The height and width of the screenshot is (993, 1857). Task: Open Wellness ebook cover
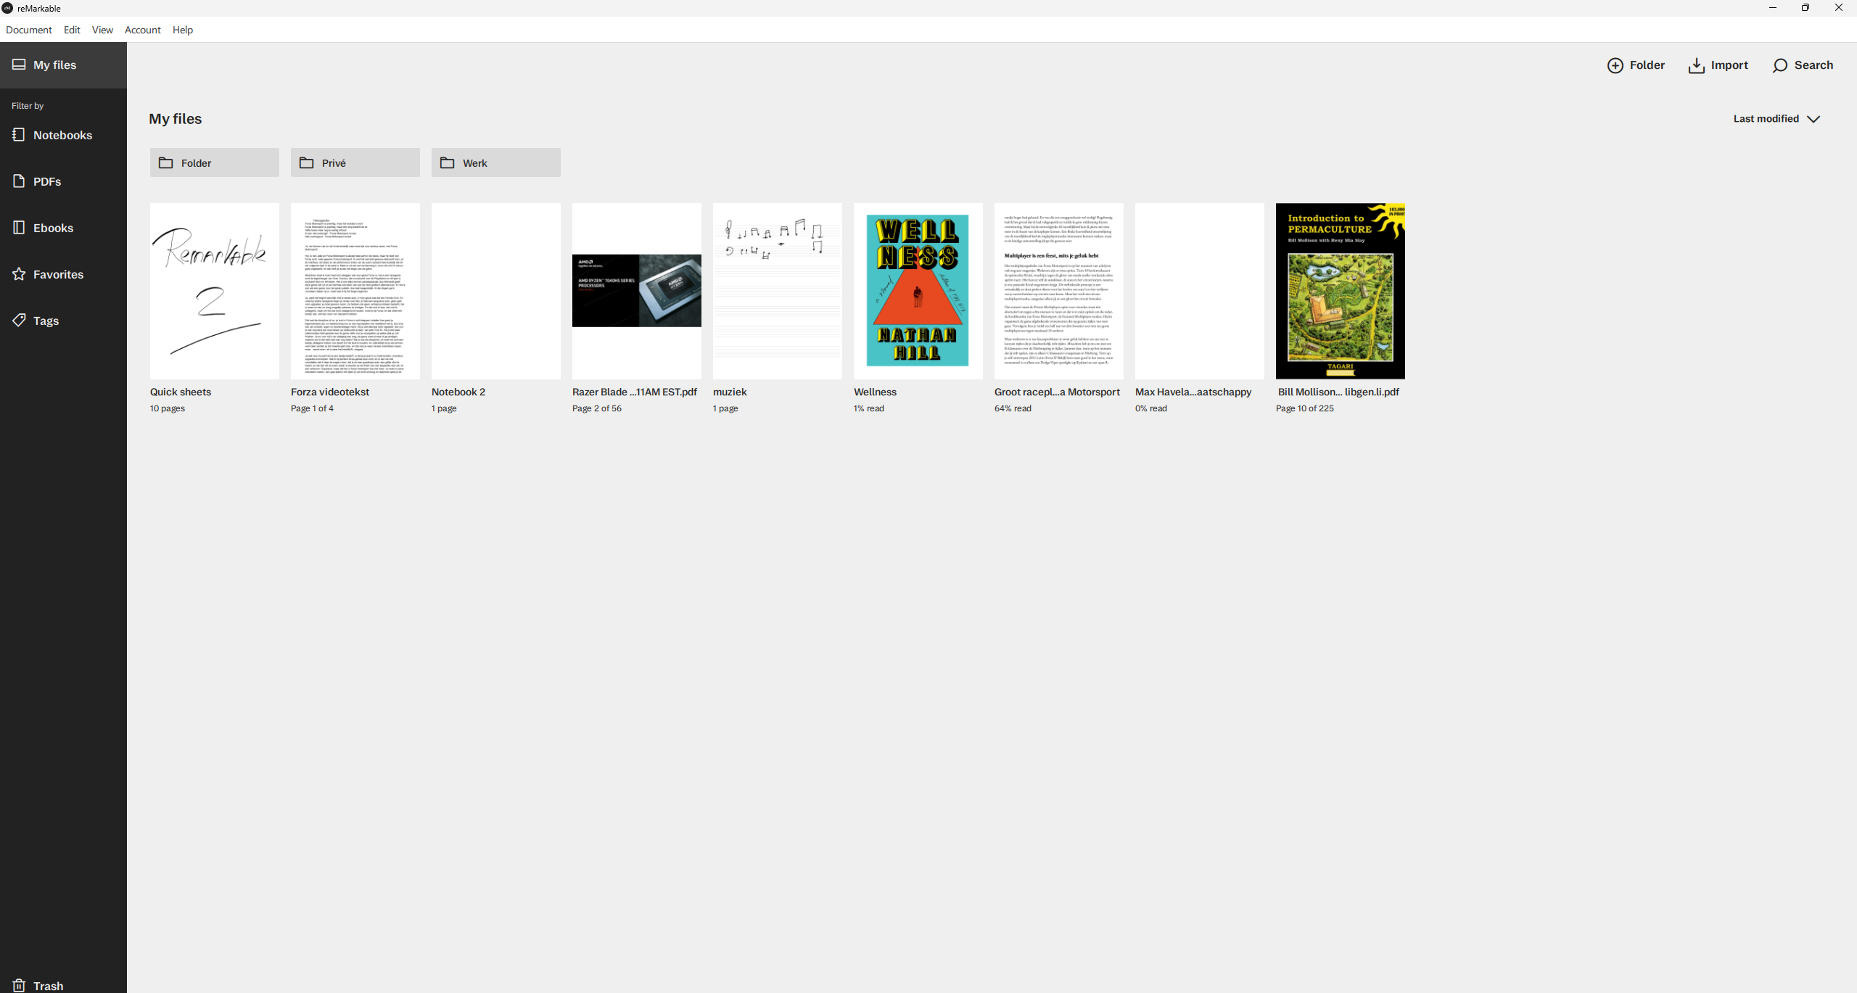(918, 291)
